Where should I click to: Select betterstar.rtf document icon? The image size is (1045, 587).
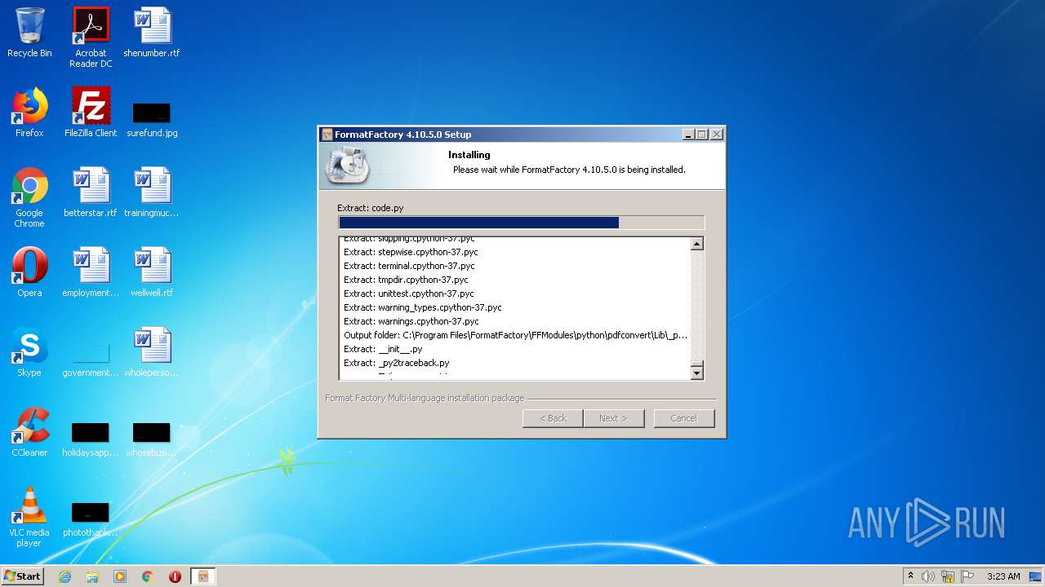pos(91,192)
